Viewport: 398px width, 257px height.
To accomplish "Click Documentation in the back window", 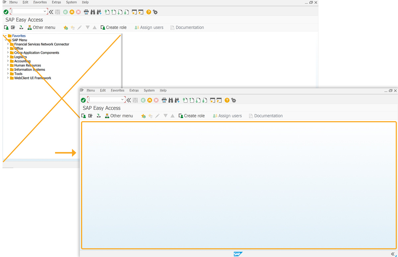I will point(187,28).
